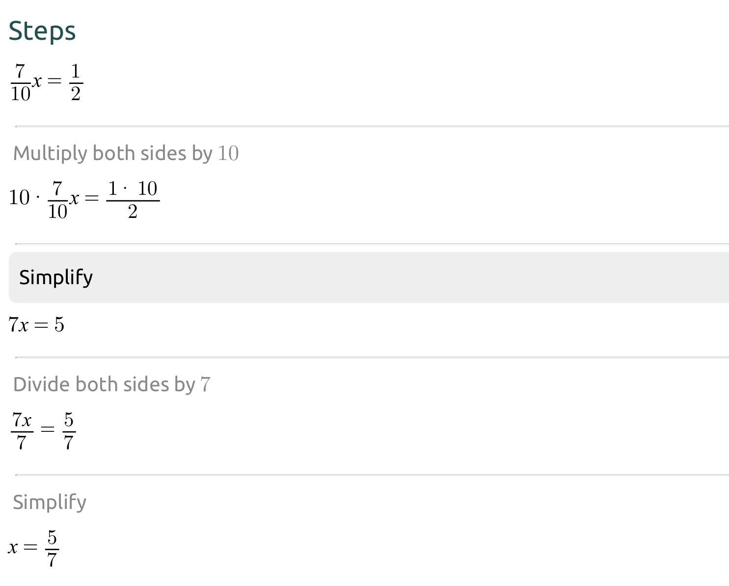Open the gray Simplify step near the bottom
The width and height of the screenshot is (729, 586).
click(50, 502)
